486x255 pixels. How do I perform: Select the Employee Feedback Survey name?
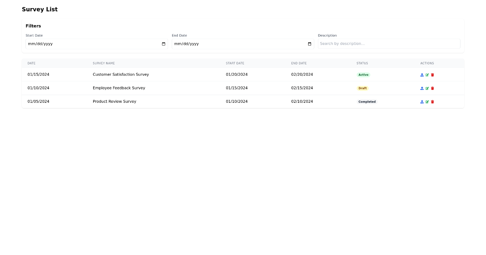coord(119,88)
